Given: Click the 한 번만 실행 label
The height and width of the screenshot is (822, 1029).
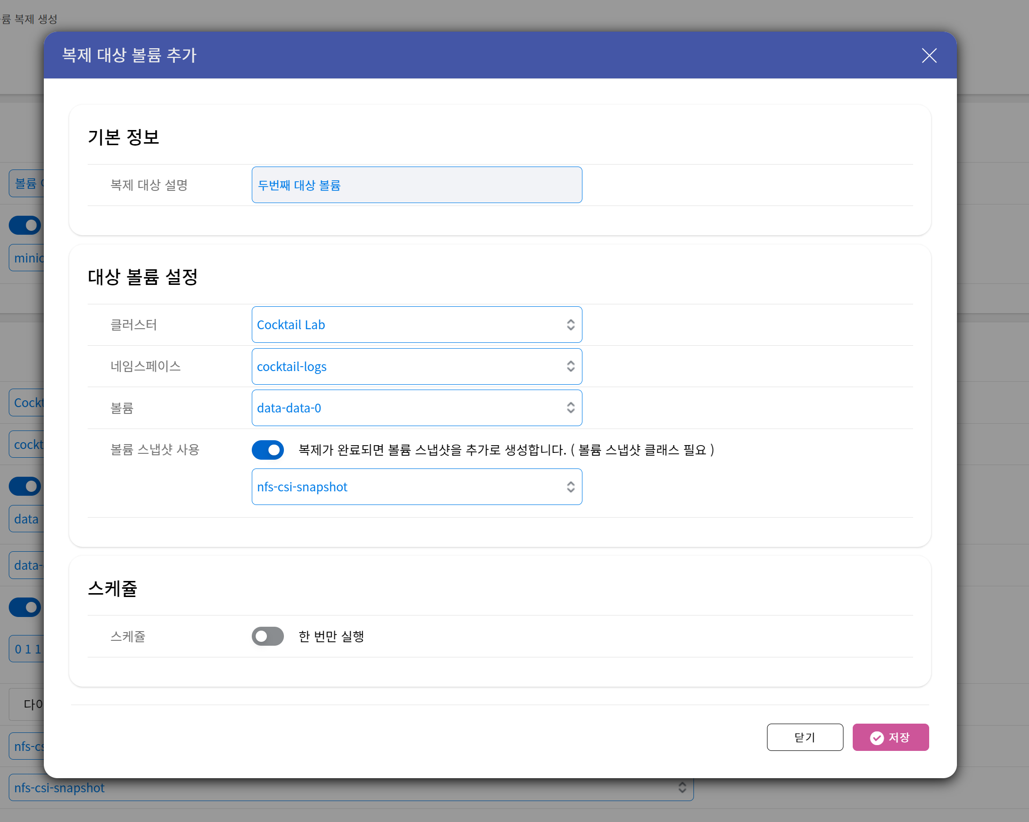Looking at the screenshot, I should 331,636.
